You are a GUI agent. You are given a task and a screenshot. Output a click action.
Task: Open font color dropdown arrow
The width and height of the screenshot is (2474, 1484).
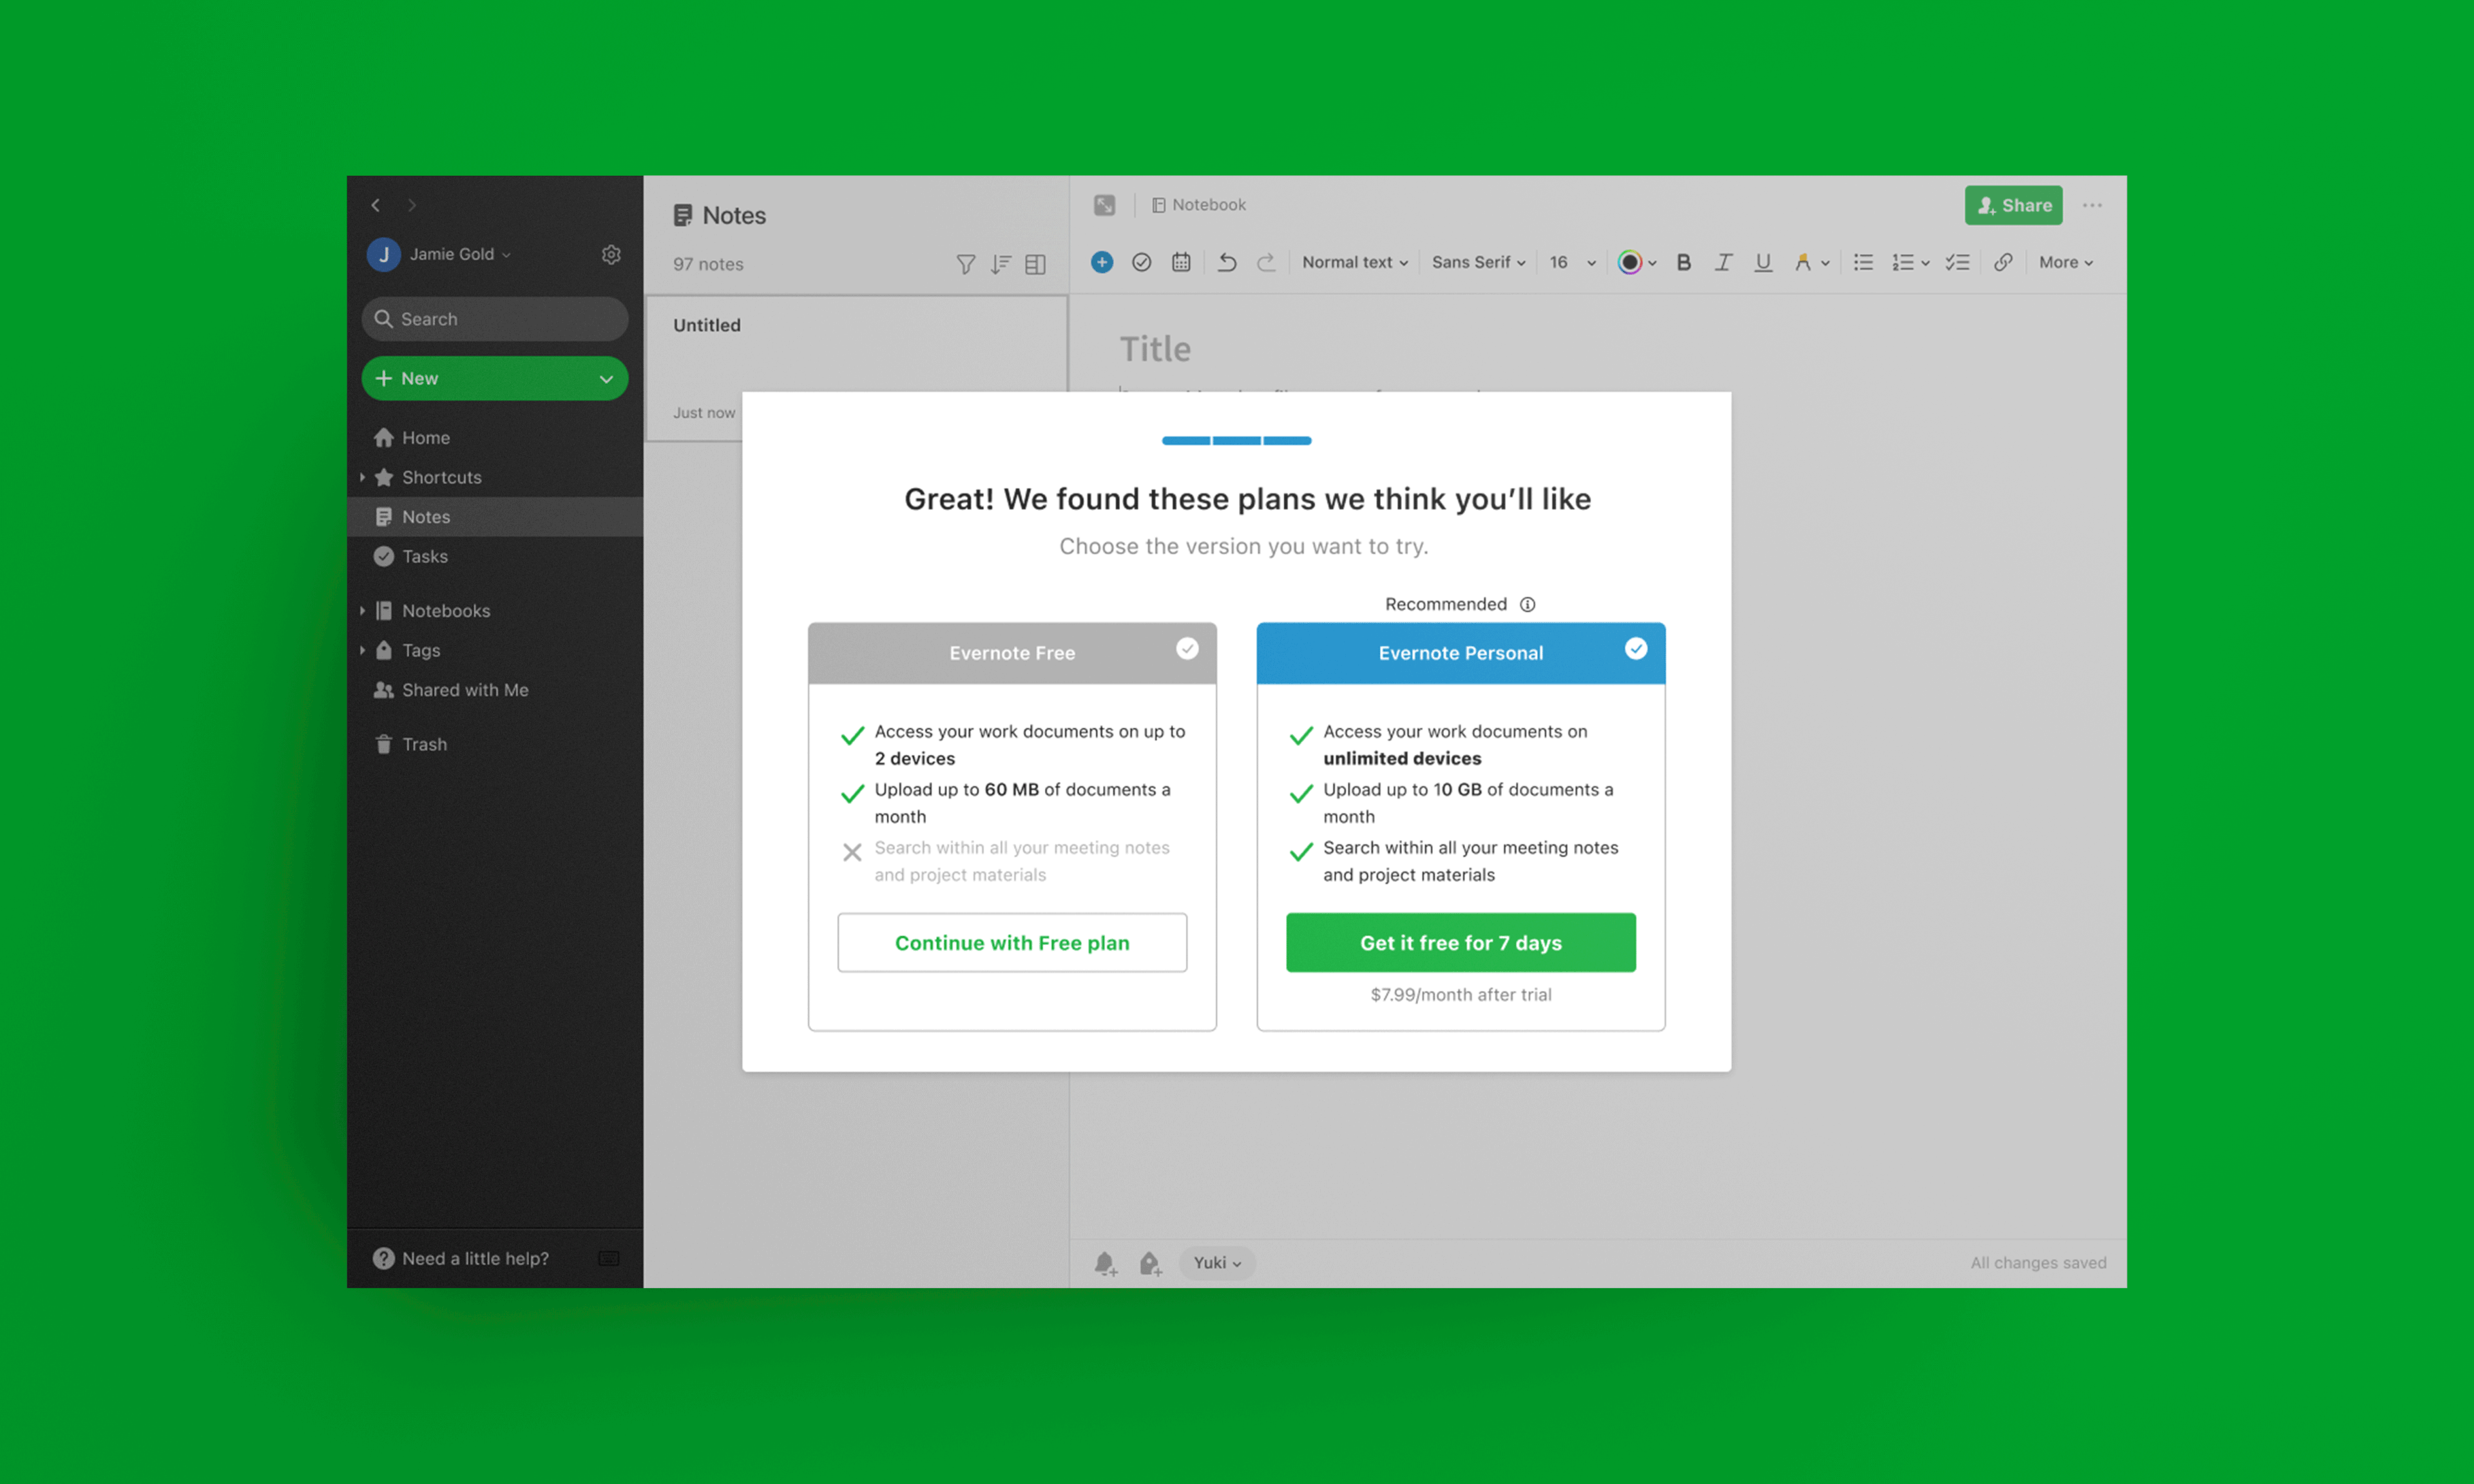(x=1652, y=263)
